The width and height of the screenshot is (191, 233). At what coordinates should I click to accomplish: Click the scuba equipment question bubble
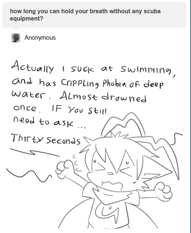coord(95,15)
